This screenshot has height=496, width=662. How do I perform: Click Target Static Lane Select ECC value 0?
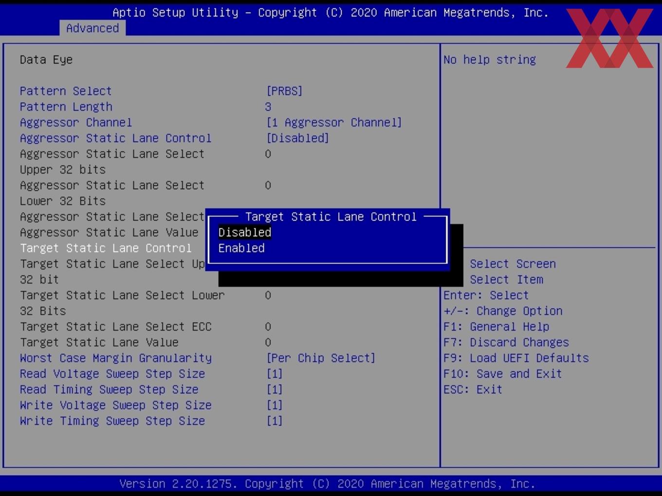coord(268,327)
